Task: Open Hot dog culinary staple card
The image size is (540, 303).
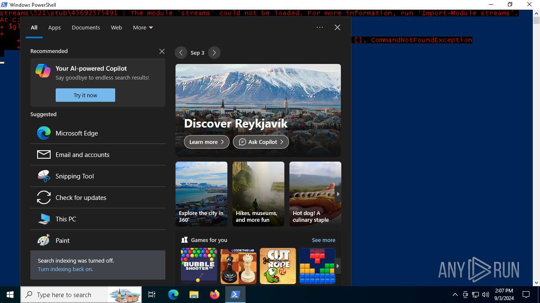Action: tap(315, 194)
